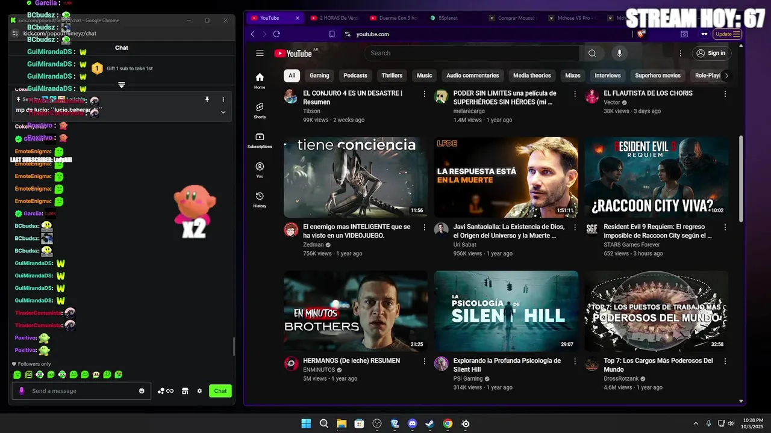Open YouTube settings three-dot menu near Sign in
The width and height of the screenshot is (771, 433).
(x=681, y=53)
